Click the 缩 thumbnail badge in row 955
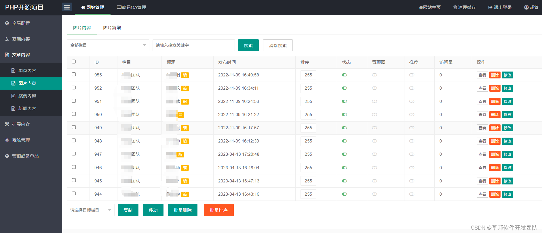 click(x=185, y=75)
